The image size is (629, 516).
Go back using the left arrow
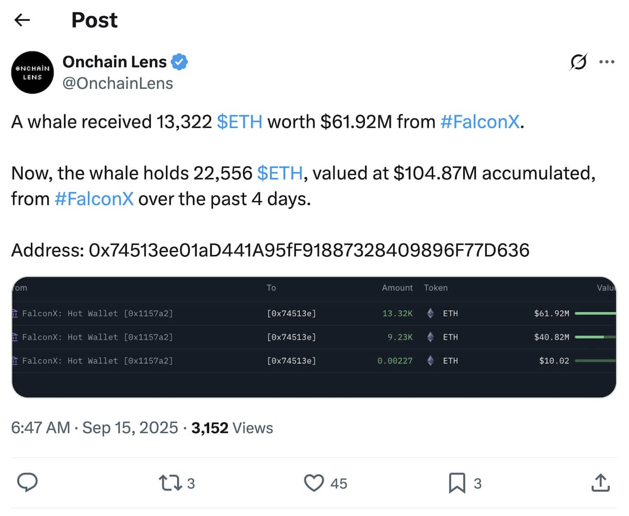pyautogui.click(x=22, y=20)
